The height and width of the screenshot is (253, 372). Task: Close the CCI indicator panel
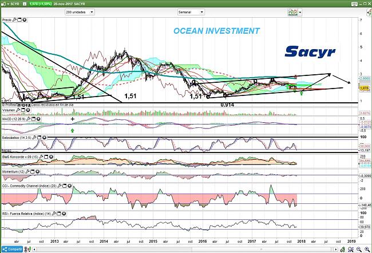tap(69, 186)
